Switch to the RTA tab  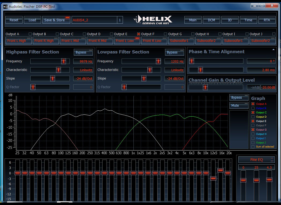coord(267,20)
